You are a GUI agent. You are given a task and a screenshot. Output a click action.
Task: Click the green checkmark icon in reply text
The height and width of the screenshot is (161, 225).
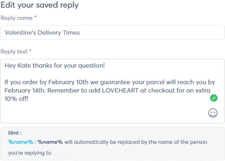(x=214, y=98)
